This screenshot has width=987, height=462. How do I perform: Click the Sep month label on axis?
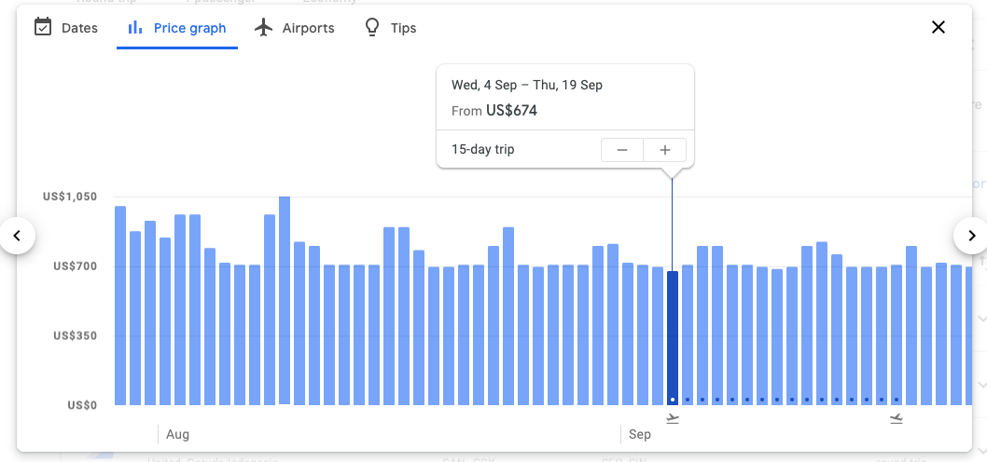640,434
